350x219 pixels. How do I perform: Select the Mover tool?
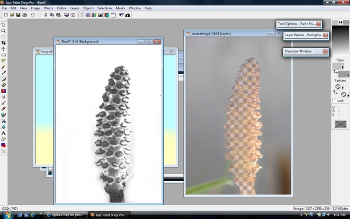[x=3, y=48]
